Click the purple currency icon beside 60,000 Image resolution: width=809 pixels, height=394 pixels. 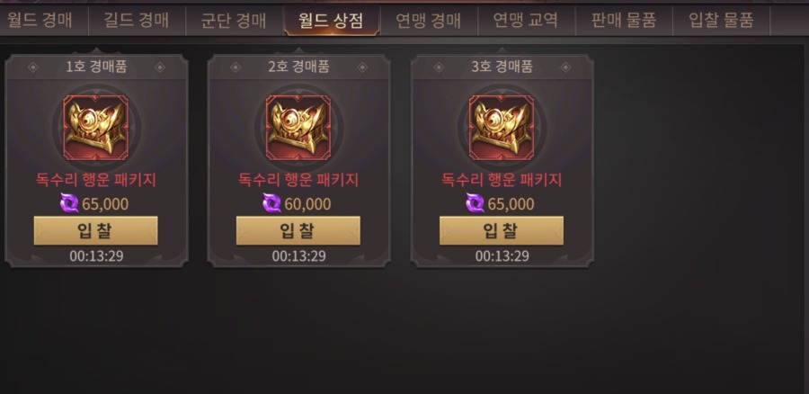click(x=271, y=203)
